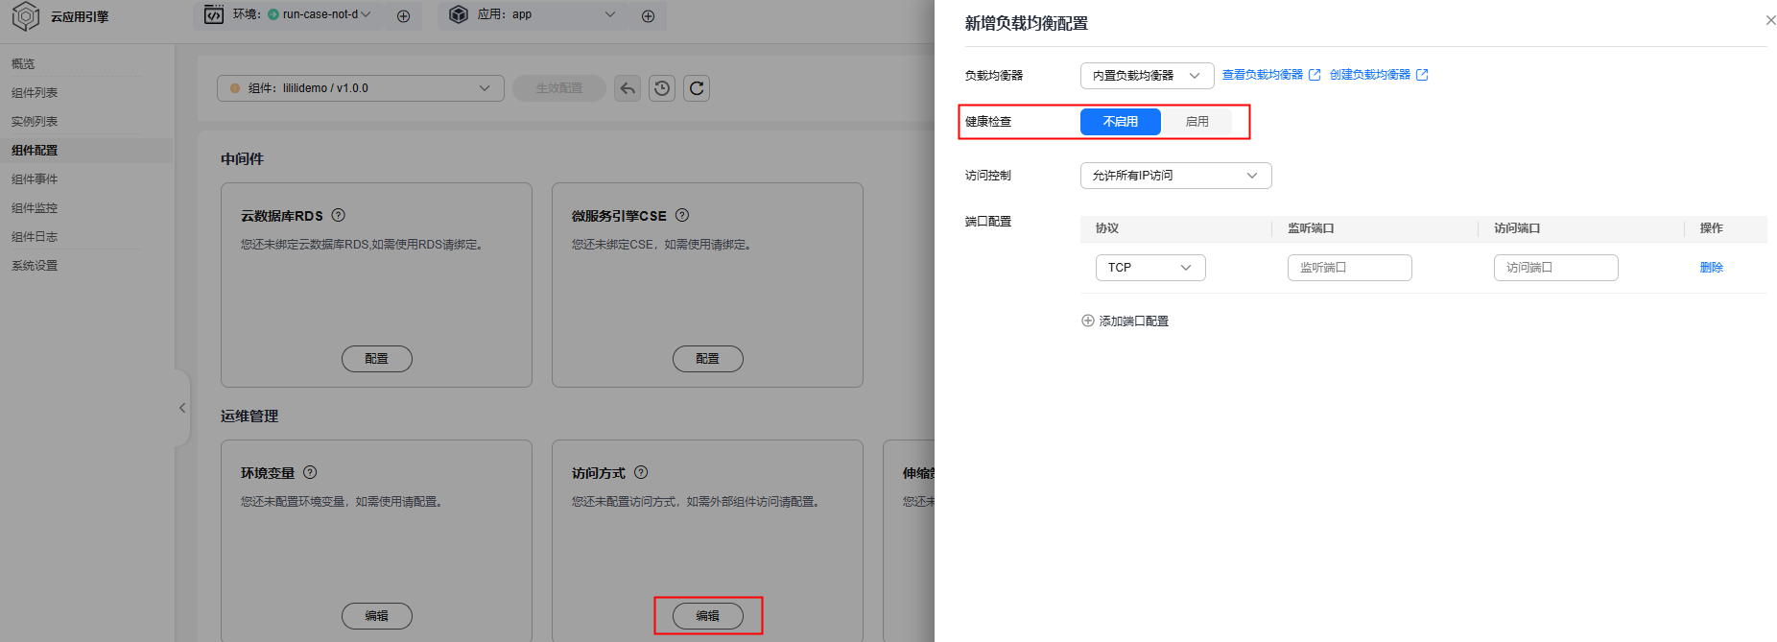Click the 运维管理 section heading
Image resolution: width=1777 pixels, height=642 pixels.
coord(249,416)
